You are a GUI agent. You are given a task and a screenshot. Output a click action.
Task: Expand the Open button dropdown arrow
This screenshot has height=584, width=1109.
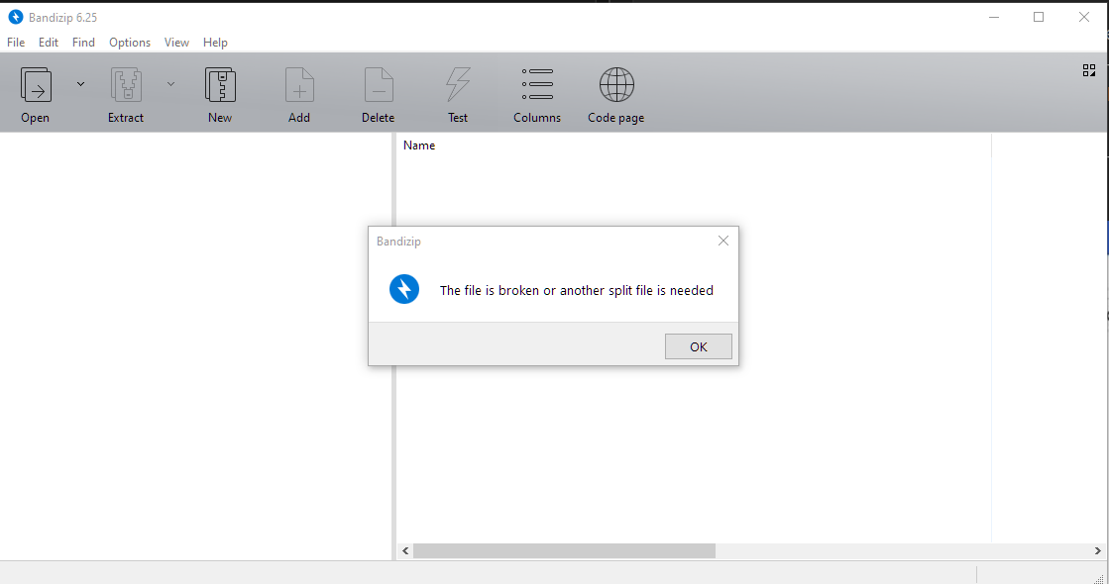80,84
